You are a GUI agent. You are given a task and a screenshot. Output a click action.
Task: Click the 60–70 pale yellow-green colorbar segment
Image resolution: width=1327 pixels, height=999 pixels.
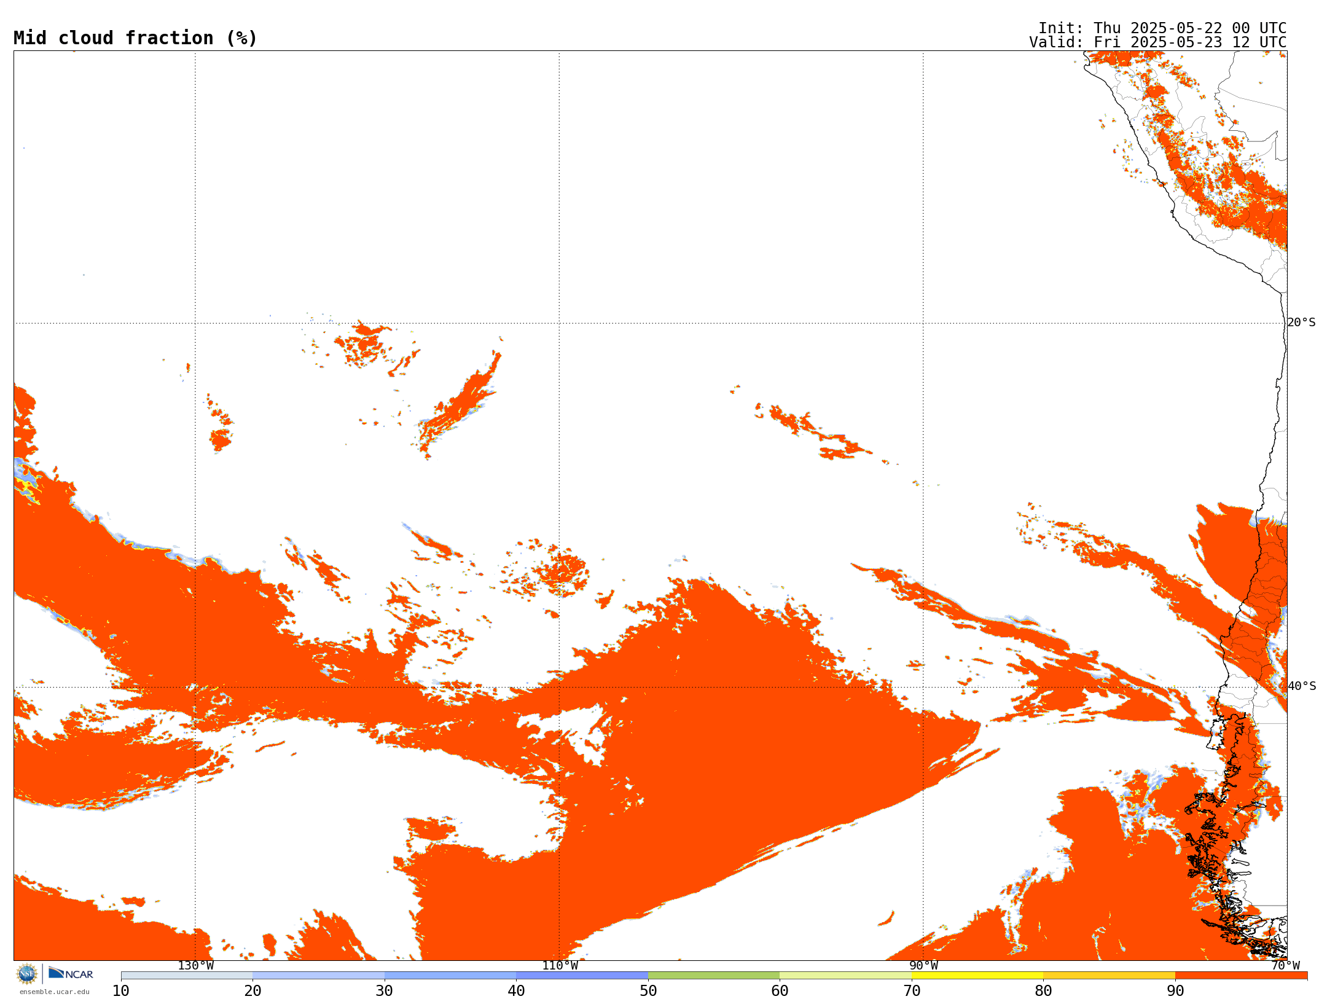pyautogui.click(x=846, y=976)
